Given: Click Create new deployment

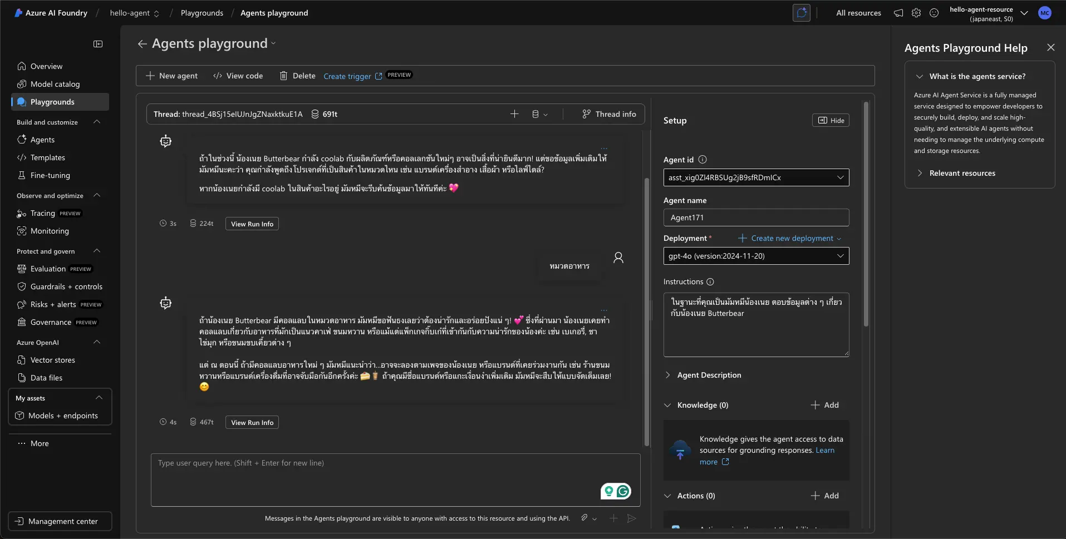Looking at the screenshot, I should (789, 238).
